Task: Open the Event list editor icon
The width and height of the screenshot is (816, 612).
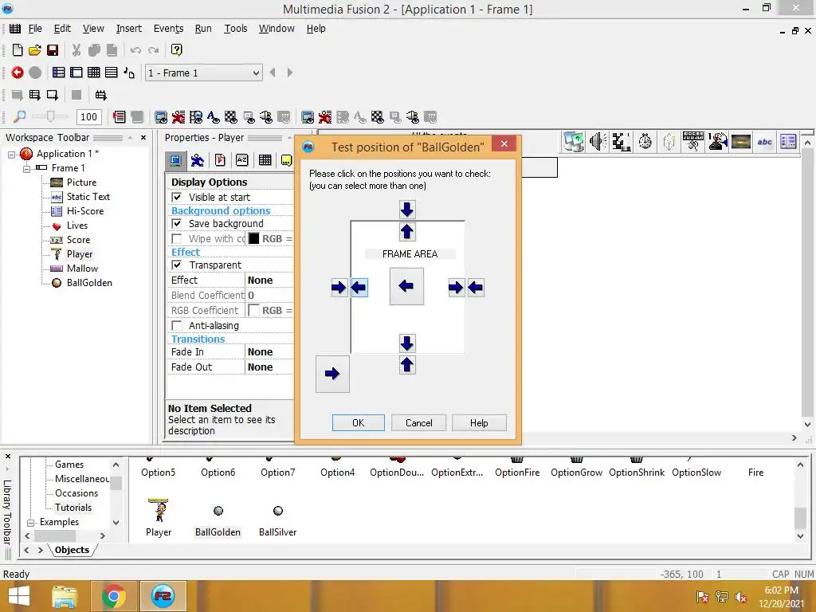Action: [x=112, y=73]
